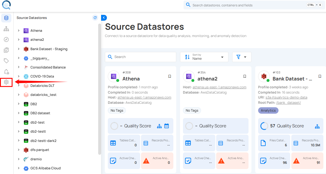326x174 pixels.
Task: Select COVID-19 Data in the tree
Action: (42, 76)
